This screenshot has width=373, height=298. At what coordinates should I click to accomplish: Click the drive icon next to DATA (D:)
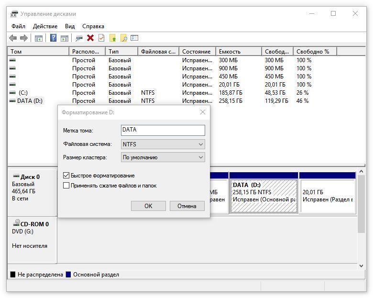click(12, 101)
